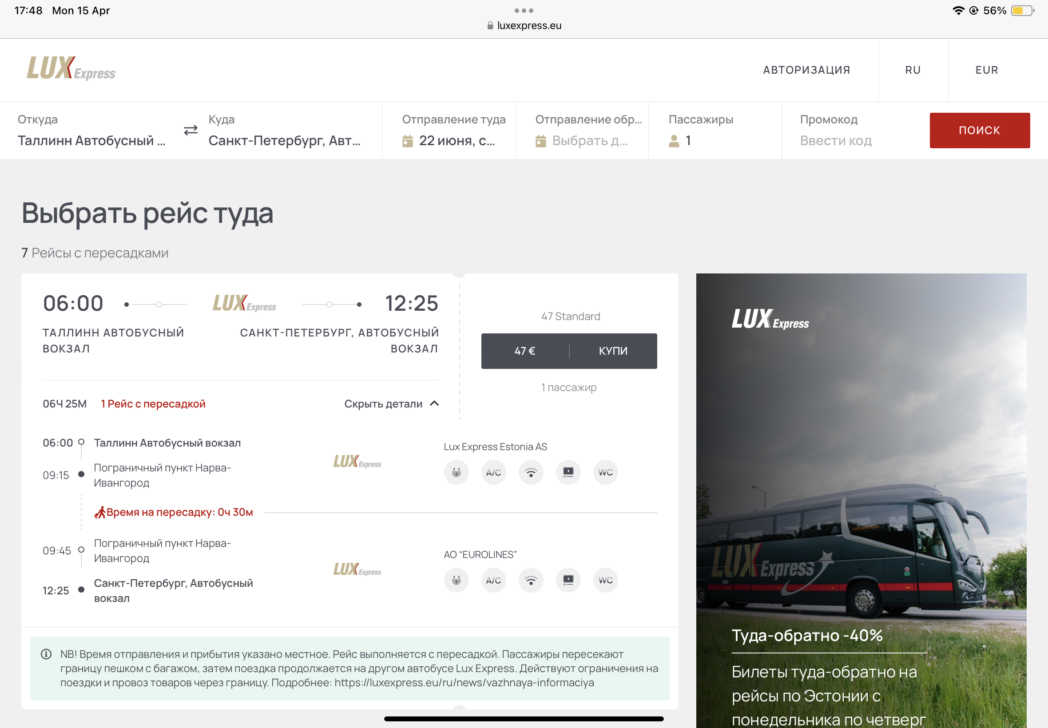Click the passenger person icon
The height and width of the screenshot is (728, 1048).
674,141
